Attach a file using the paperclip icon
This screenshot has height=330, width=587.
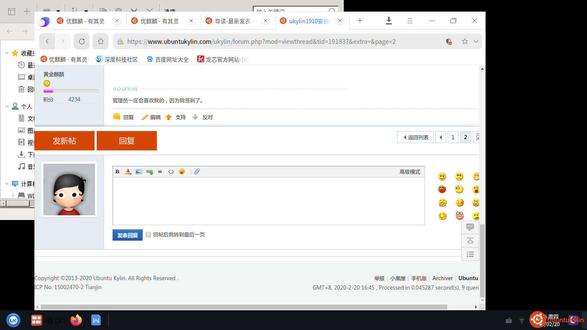pos(197,172)
